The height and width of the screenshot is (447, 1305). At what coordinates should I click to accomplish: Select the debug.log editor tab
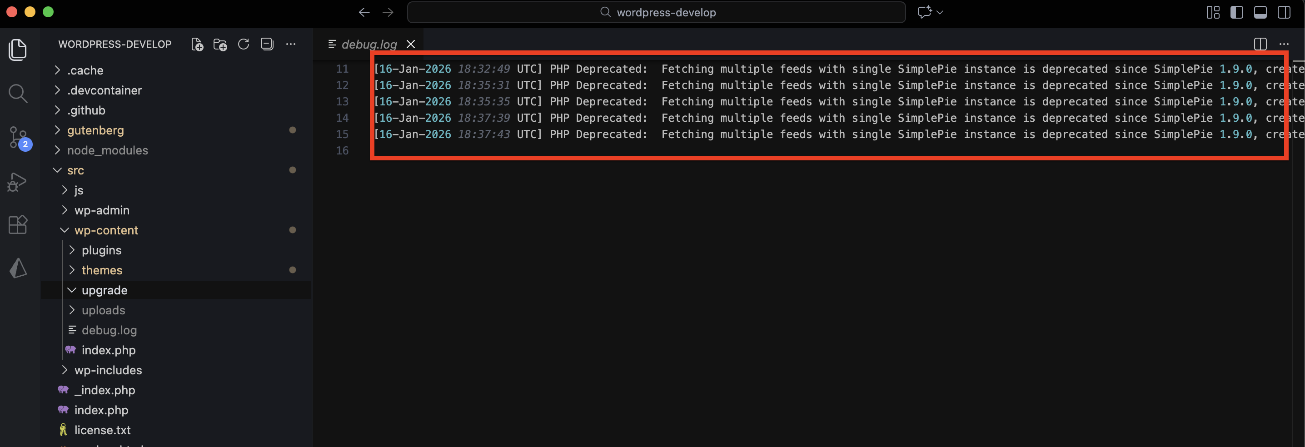pyautogui.click(x=369, y=45)
